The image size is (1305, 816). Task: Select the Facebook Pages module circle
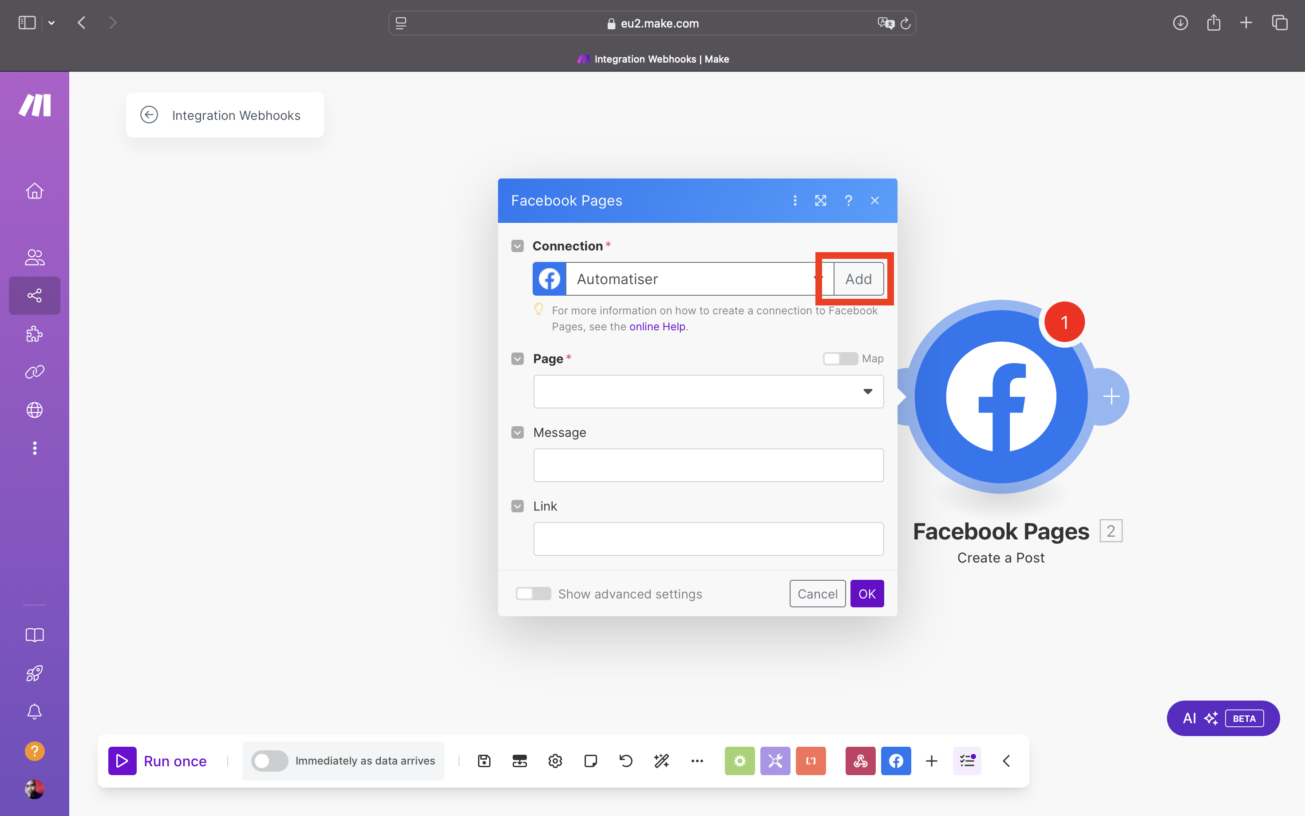pyautogui.click(x=1001, y=396)
